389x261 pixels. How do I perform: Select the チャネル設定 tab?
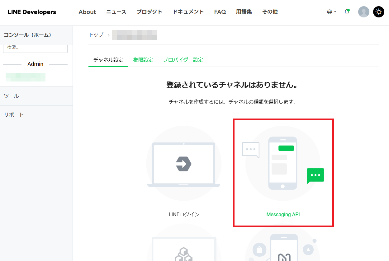[x=108, y=60]
